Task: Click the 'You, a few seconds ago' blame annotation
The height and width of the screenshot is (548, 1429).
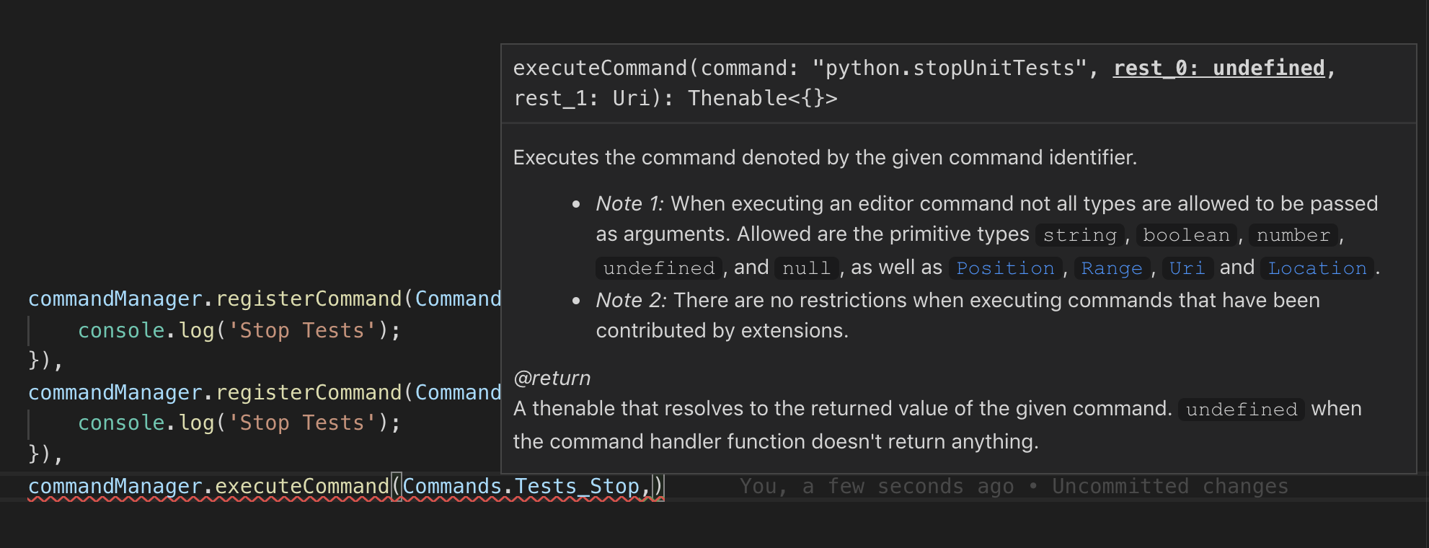Action: coord(876,487)
